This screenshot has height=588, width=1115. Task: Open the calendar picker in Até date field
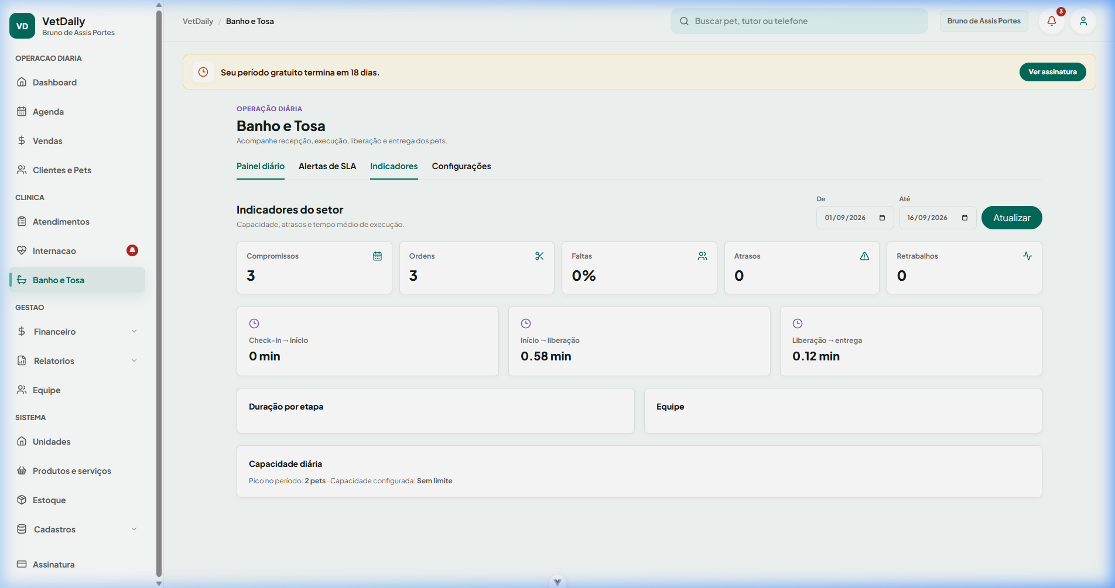(965, 218)
